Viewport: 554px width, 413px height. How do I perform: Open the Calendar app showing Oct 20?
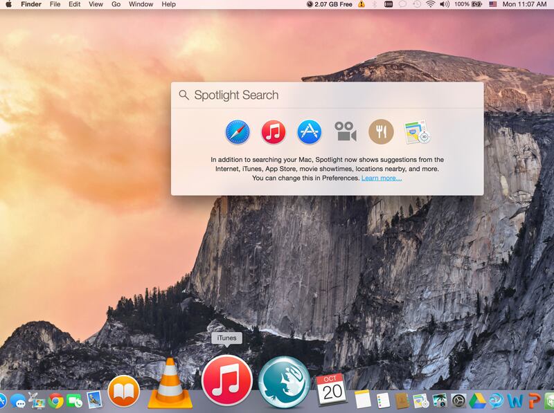[x=330, y=390]
